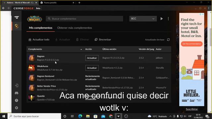Screen dimensions: 212x119
Task: Select Better Vendor Price addon name
Action: (46, 86)
